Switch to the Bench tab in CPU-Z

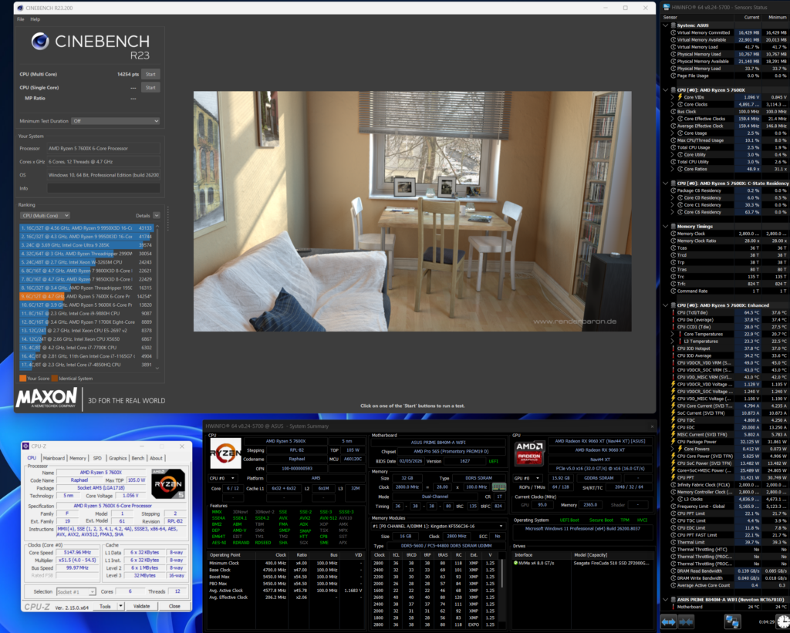[x=137, y=458]
